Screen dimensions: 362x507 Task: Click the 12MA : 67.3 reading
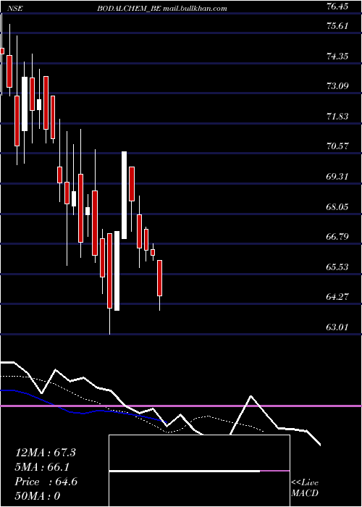pos(46,453)
